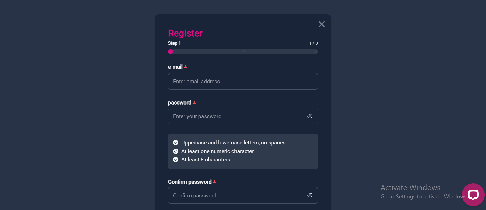The width and height of the screenshot is (486, 210).
Task: Select the Confirm password input box
Action: point(243,195)
